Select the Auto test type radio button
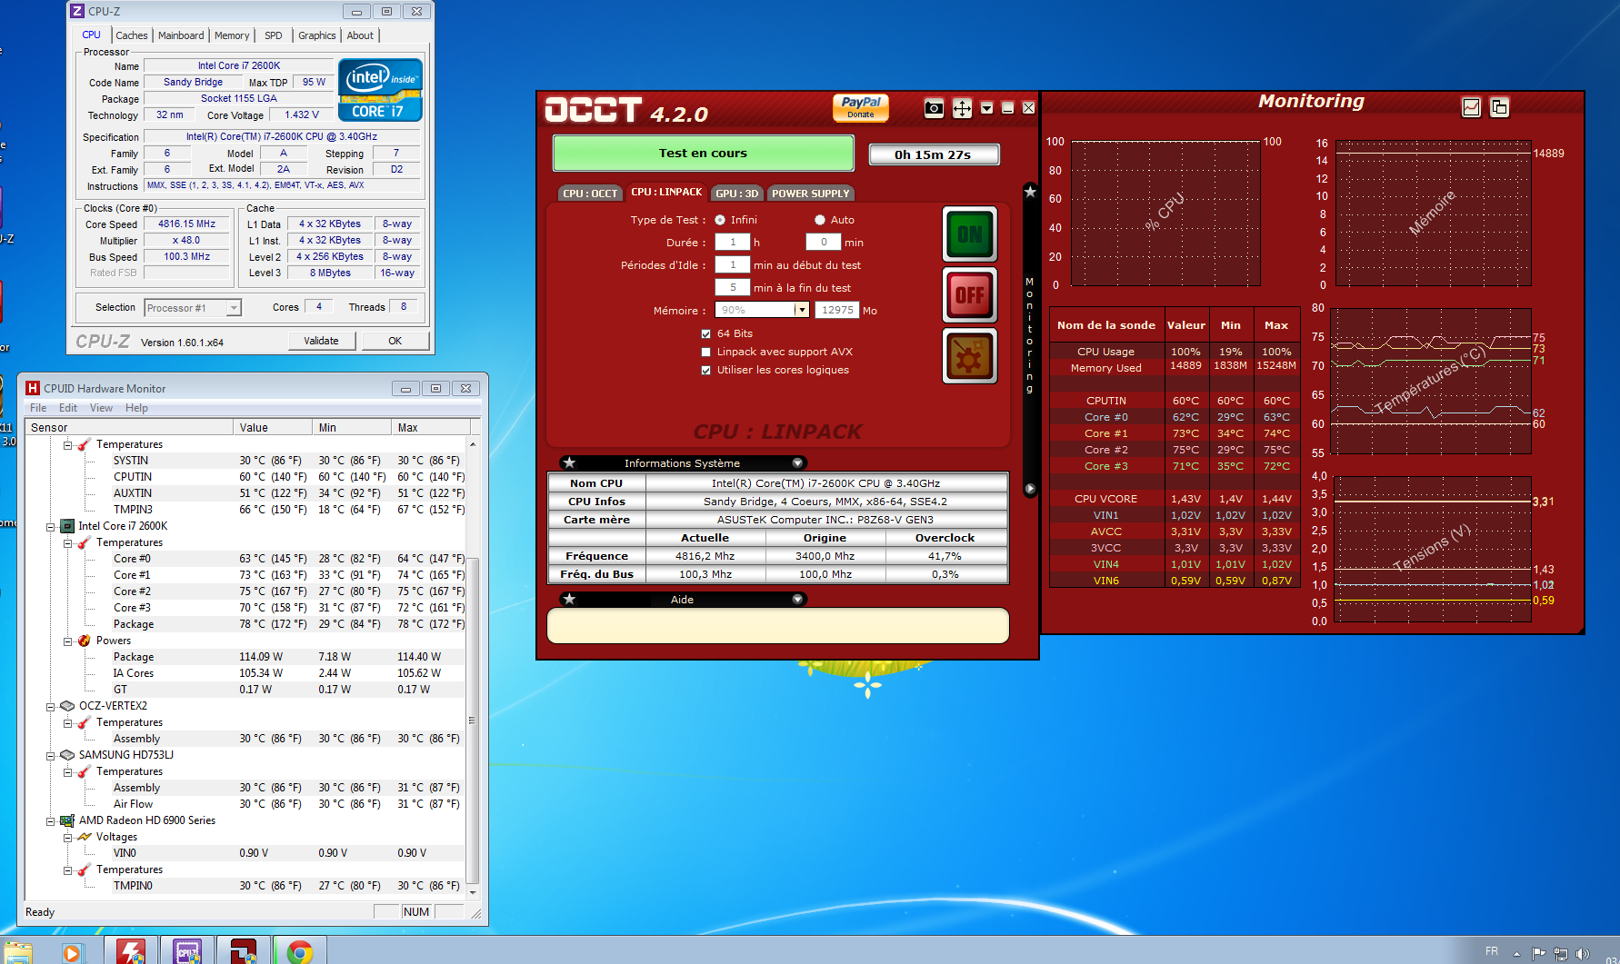Viewport: 1620px width, 964px height. pos(820,220)
